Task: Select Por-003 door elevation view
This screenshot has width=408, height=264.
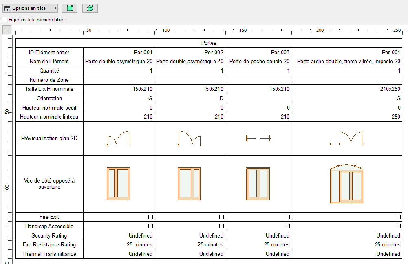Action: coord(258,184)
